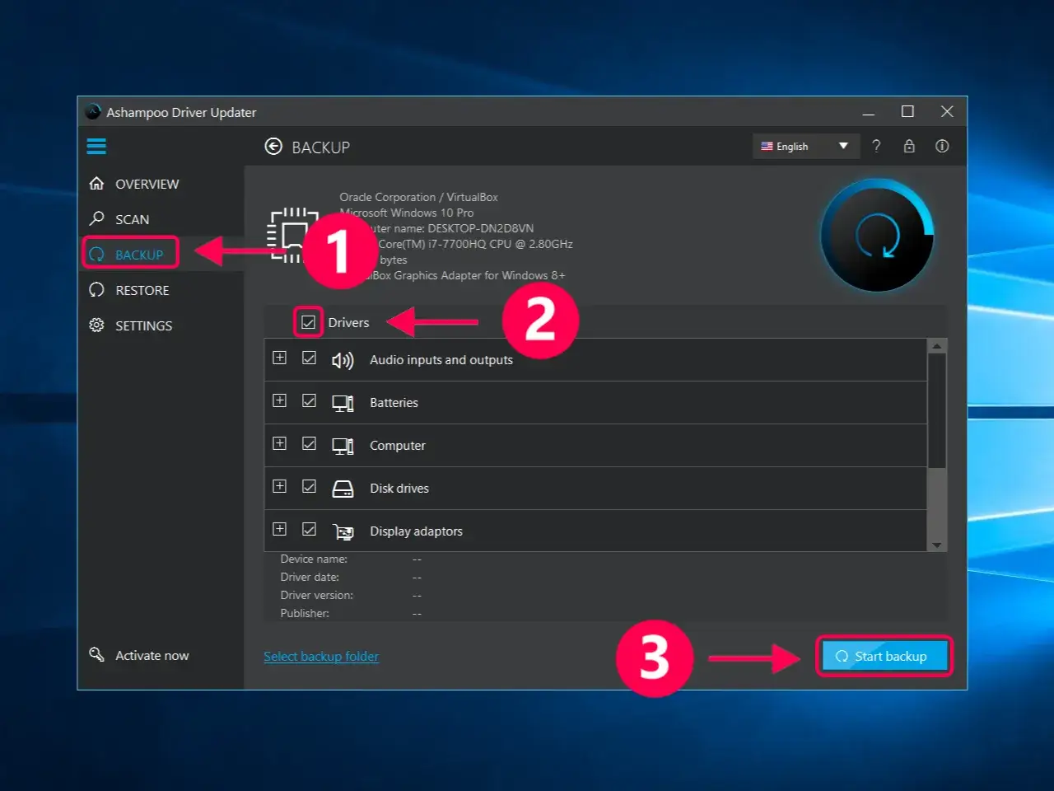This screenshot has width=1054, height=791.
Task: Click the Activate now key icon
Action: point(96,654)
